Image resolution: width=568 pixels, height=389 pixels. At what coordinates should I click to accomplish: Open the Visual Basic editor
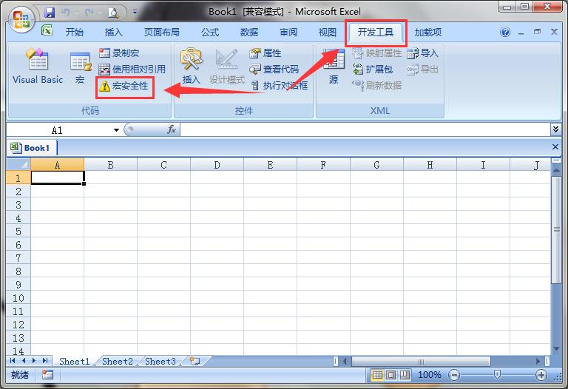(x=38, y=67)
